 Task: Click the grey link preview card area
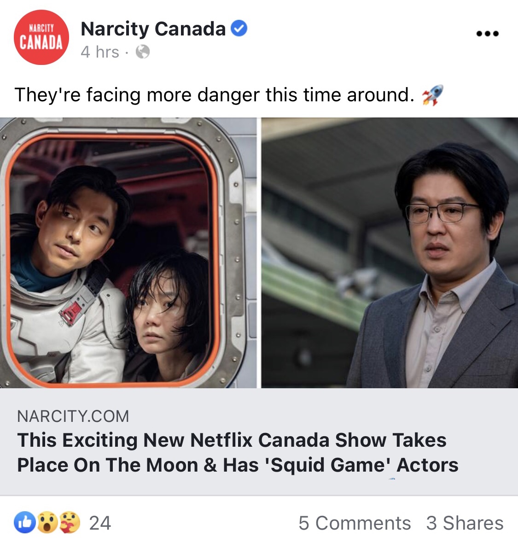coord(259,442)
